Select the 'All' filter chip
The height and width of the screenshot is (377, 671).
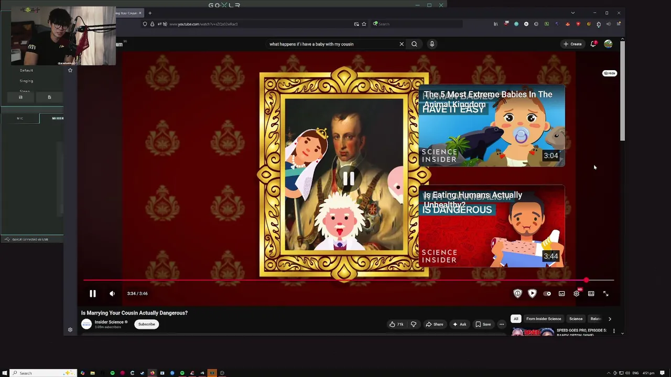tap(516, 319)
